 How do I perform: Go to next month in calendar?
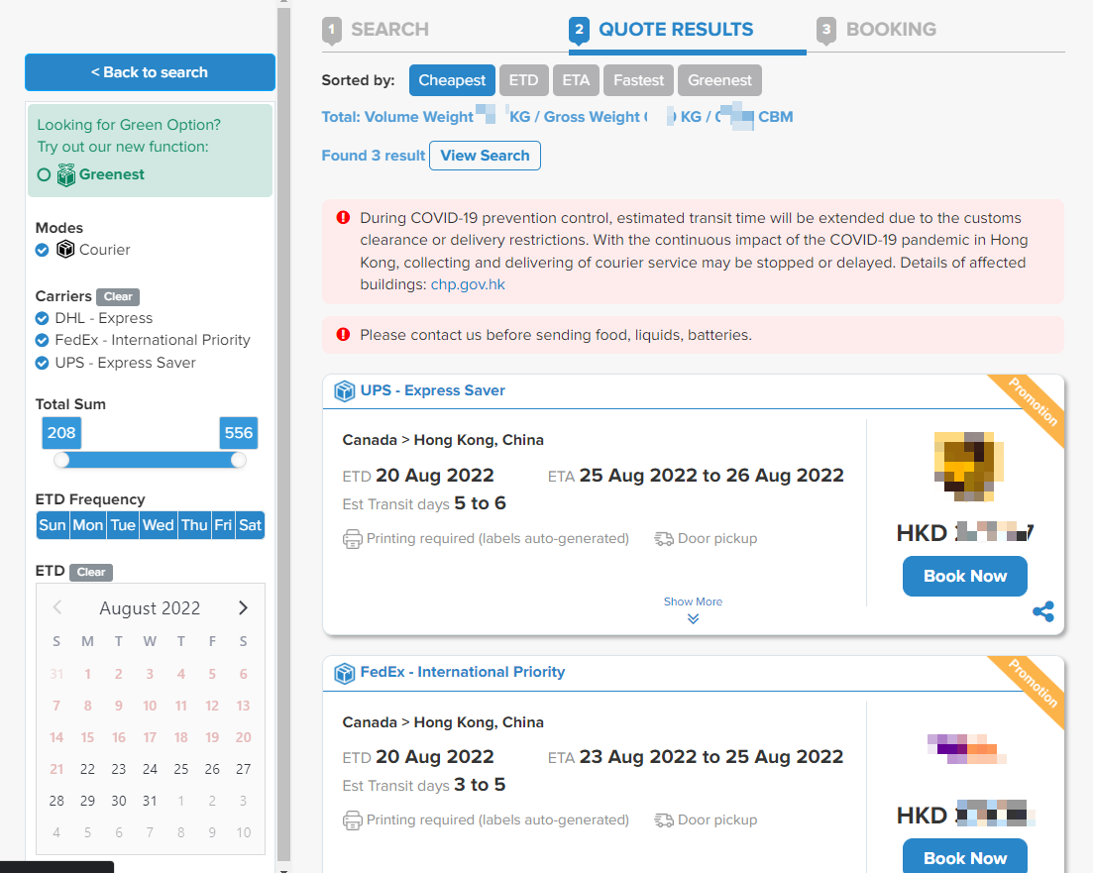tap(244, 608)
